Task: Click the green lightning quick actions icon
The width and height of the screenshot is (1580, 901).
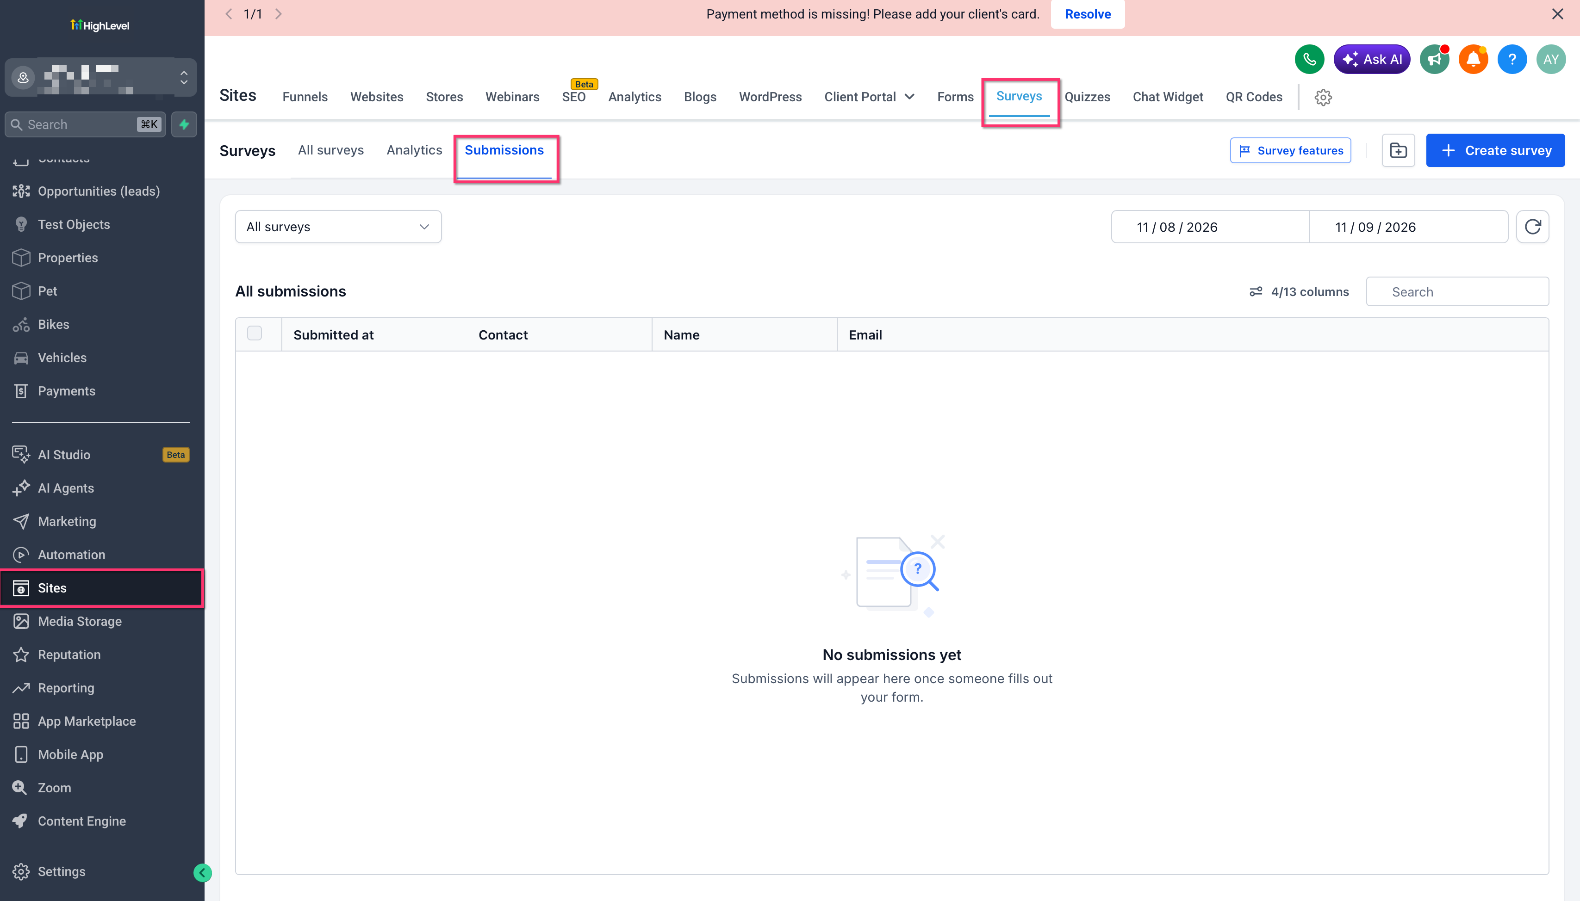Action: tap(184, 124)
